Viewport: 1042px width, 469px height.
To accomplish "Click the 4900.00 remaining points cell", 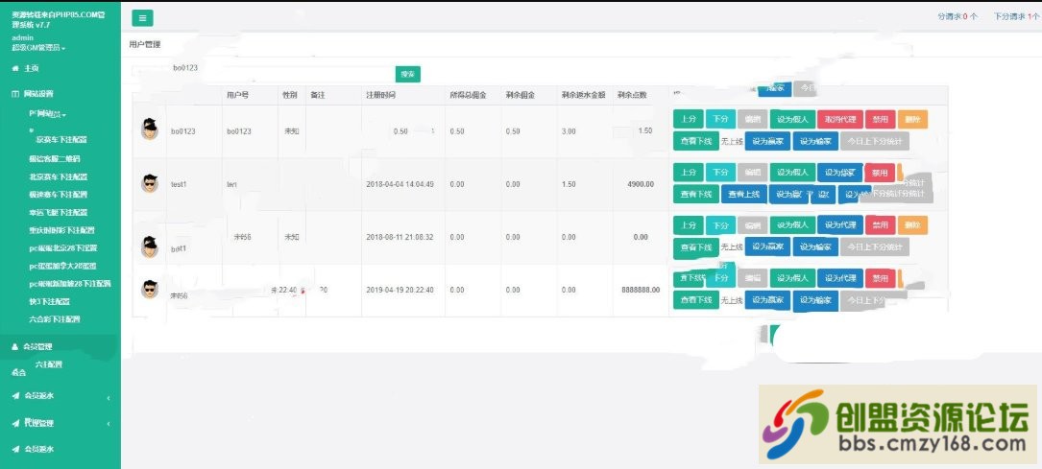I will 641,184.
